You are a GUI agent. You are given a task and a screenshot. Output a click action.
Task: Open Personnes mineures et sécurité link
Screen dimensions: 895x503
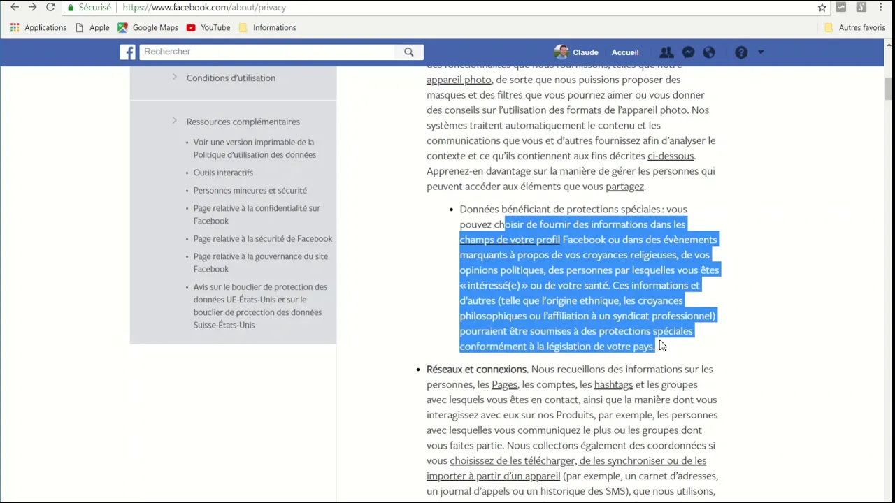[x=250, y=190]
